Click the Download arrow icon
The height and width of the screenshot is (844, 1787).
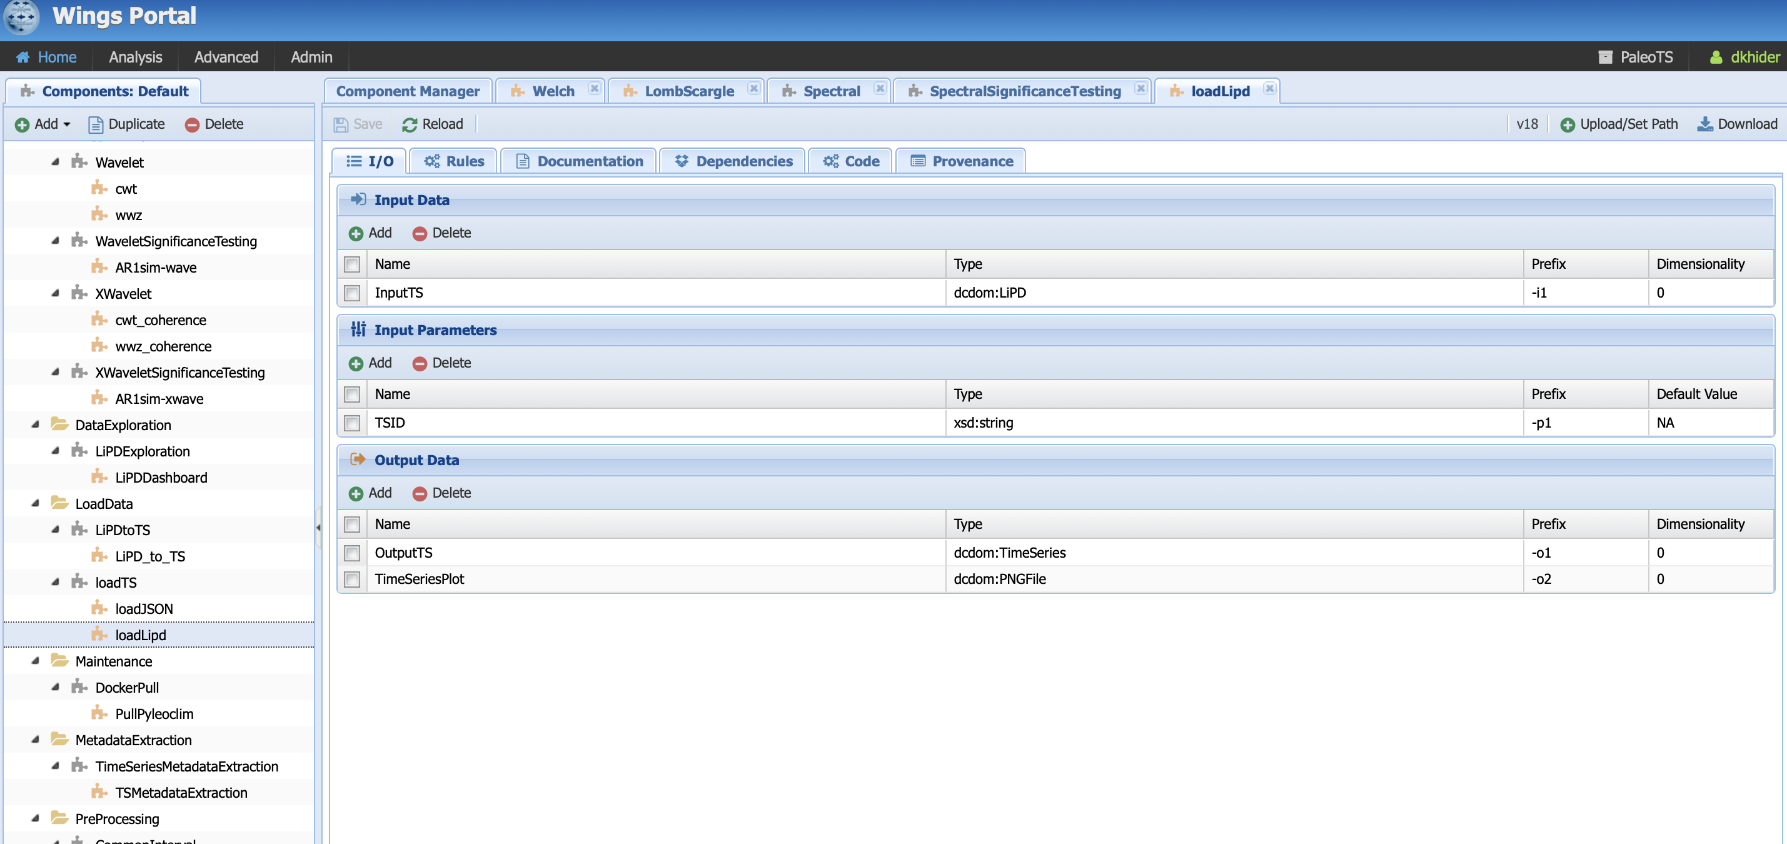coord(1704,124)
